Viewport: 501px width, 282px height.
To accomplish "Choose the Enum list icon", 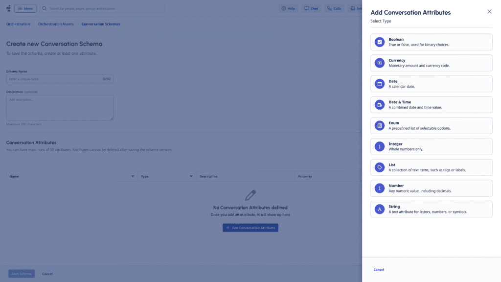I will pyautogui.click(x=379, y=126).
